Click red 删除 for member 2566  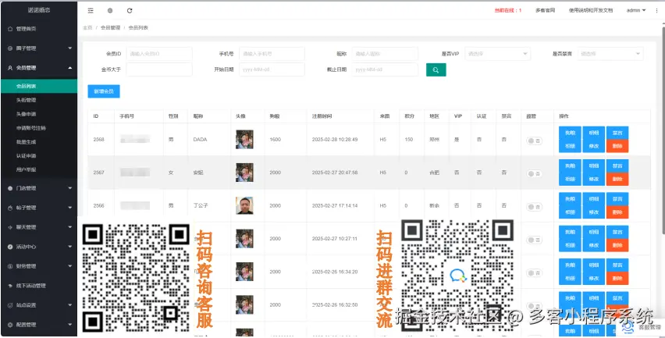[x=617, y=212]
